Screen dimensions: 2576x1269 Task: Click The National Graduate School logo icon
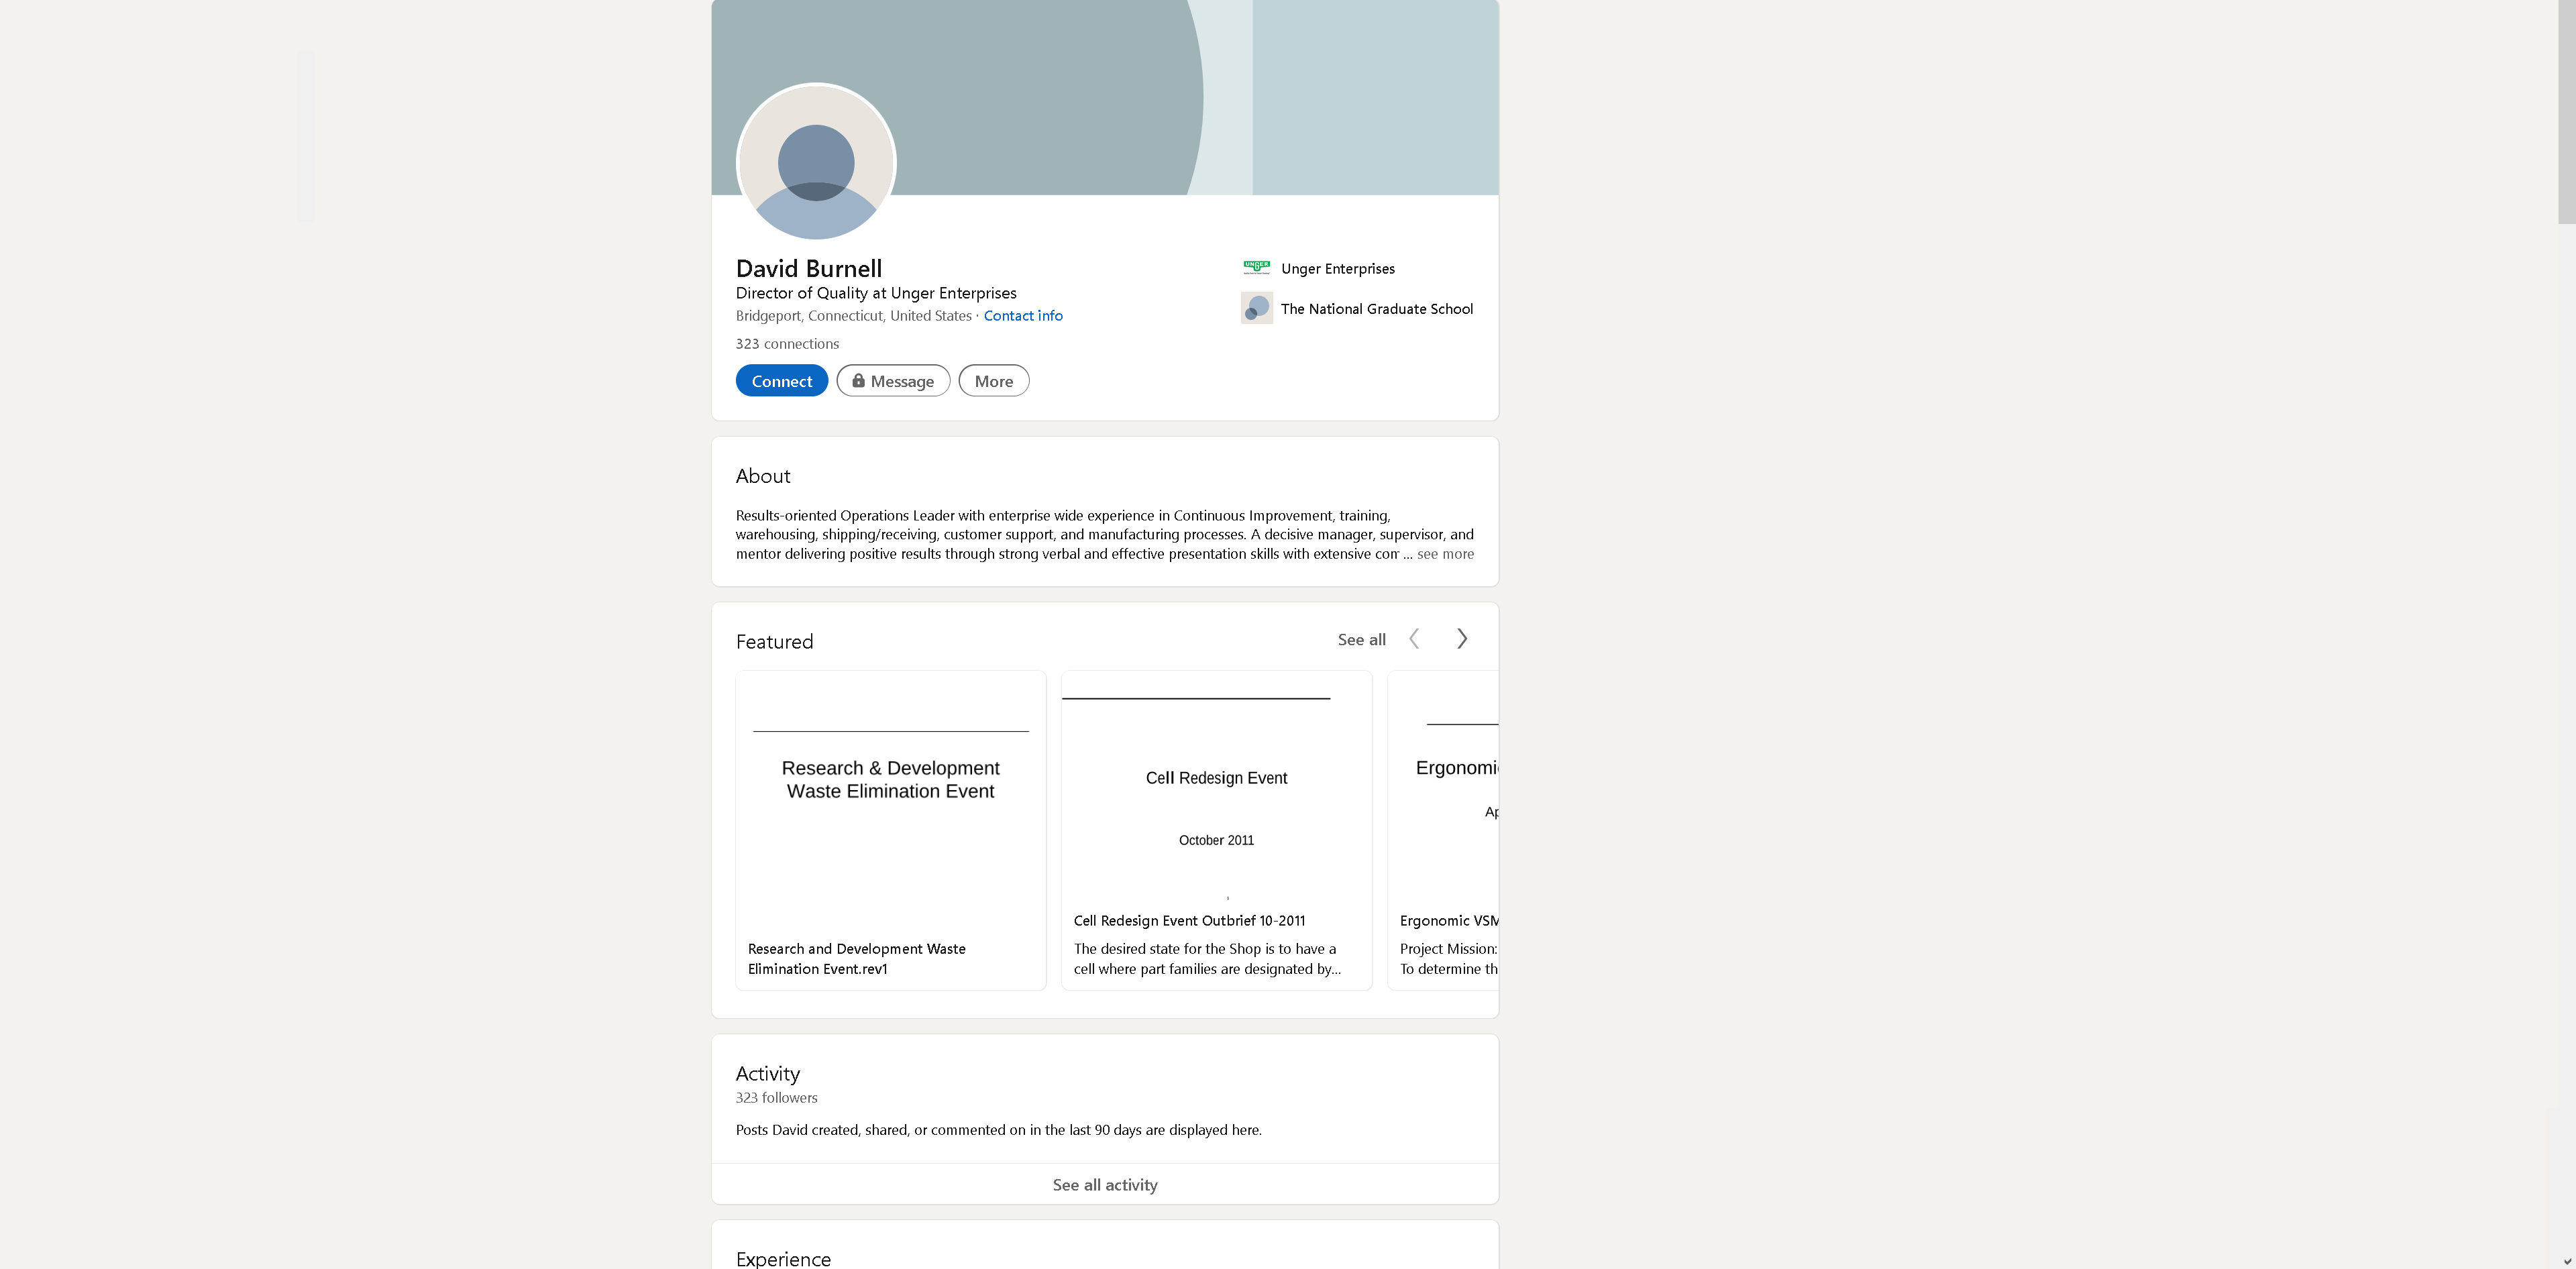tap(1257, 308)
